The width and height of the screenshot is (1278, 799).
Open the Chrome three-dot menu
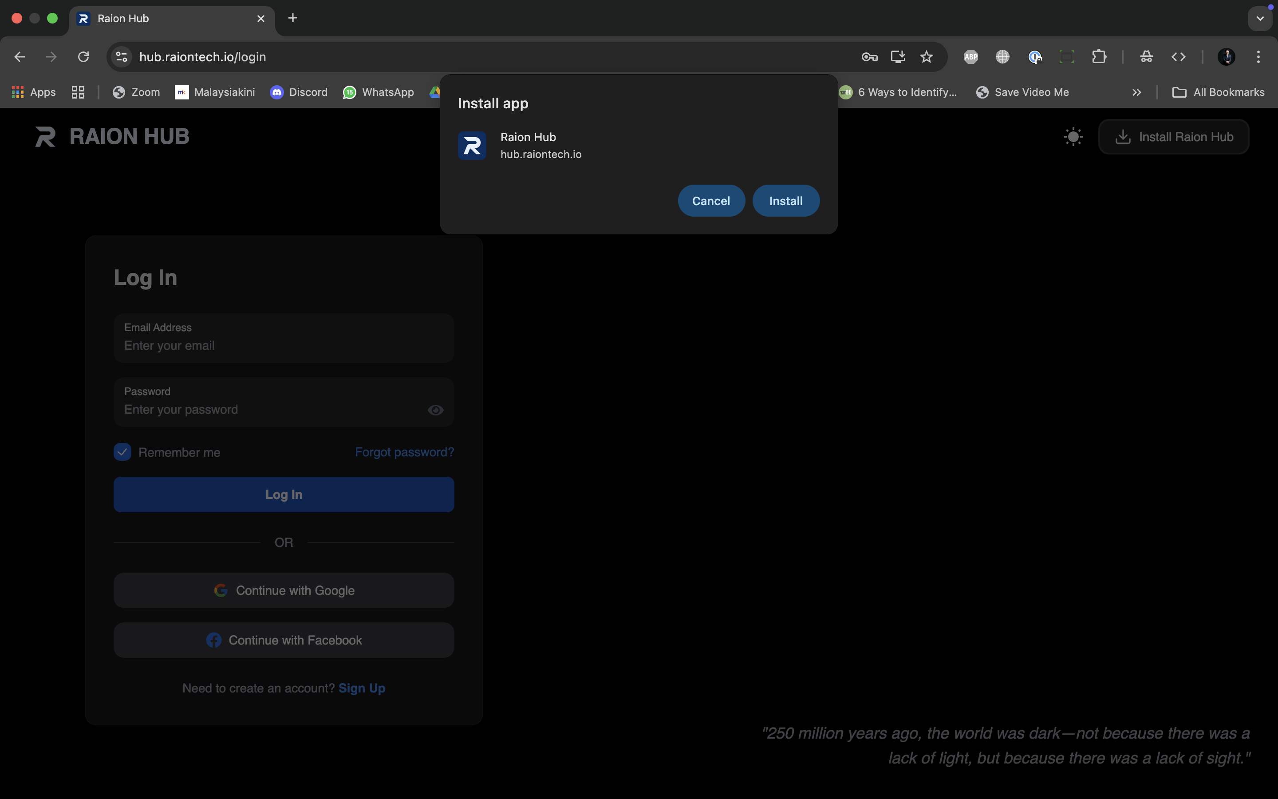point(1258,56)
